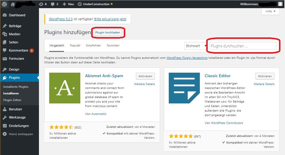Open the Automattic author link
The image size is (285, 155).
tap(99, 114)
